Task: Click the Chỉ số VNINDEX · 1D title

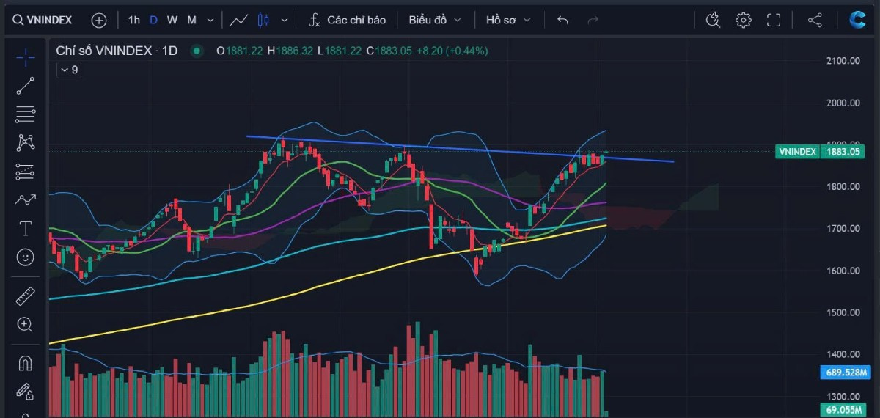Action: 117,51
